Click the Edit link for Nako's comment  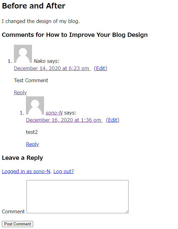pyautogui.click(x=100, y=68)
